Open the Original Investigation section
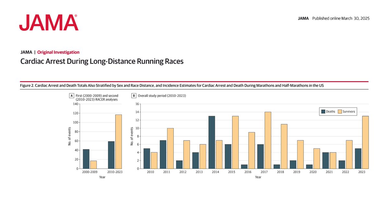This screenshot has height=202, width=389. (58, 52)
